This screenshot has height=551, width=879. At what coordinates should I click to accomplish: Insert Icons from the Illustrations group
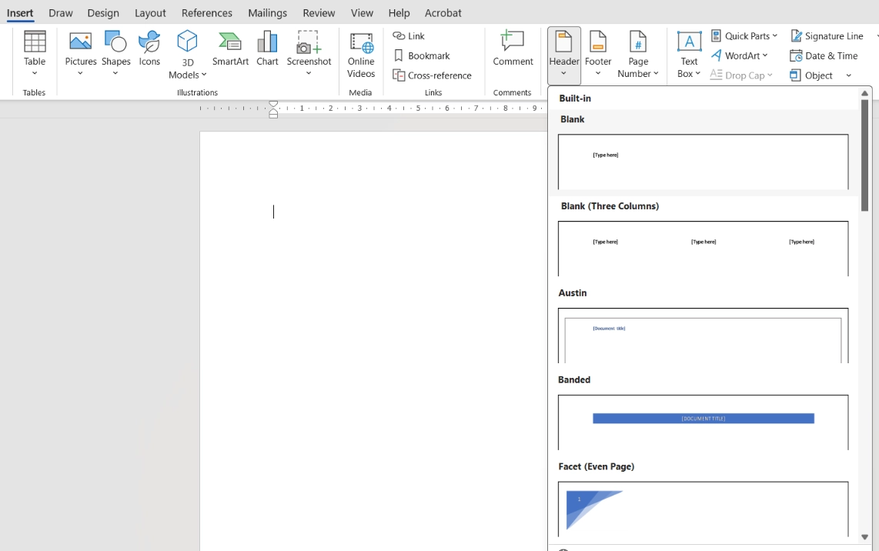tap(149, 49)
